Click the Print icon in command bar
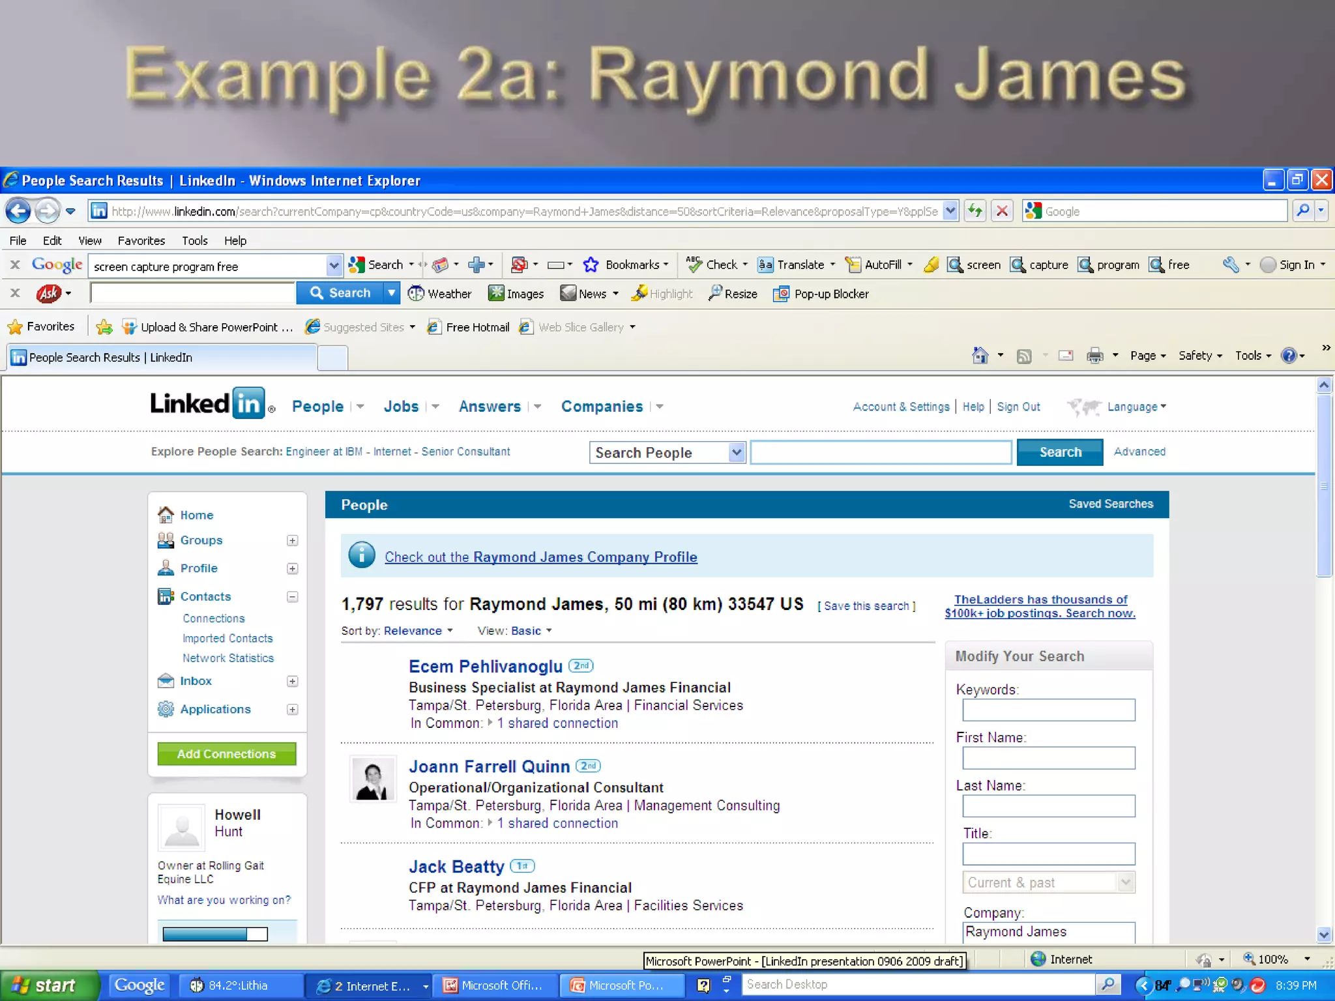Screen dimensions: 1335x1001 1095,355
